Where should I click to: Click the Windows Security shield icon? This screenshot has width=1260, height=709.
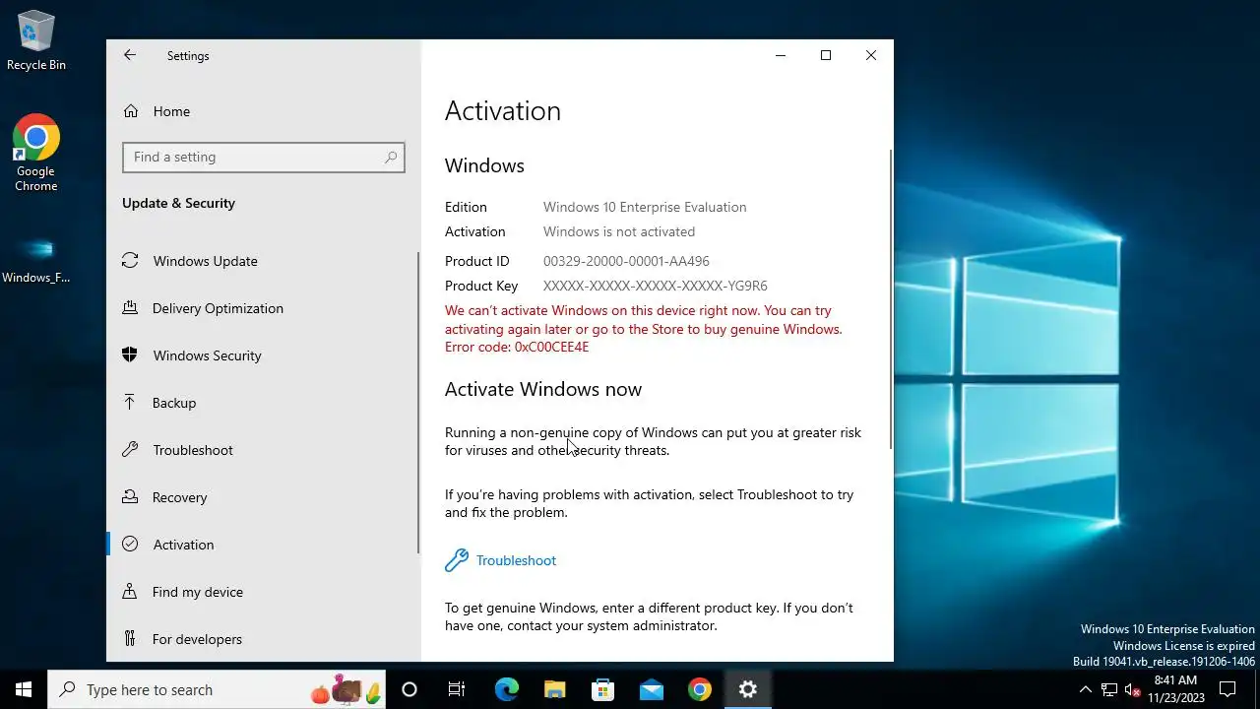130,355
